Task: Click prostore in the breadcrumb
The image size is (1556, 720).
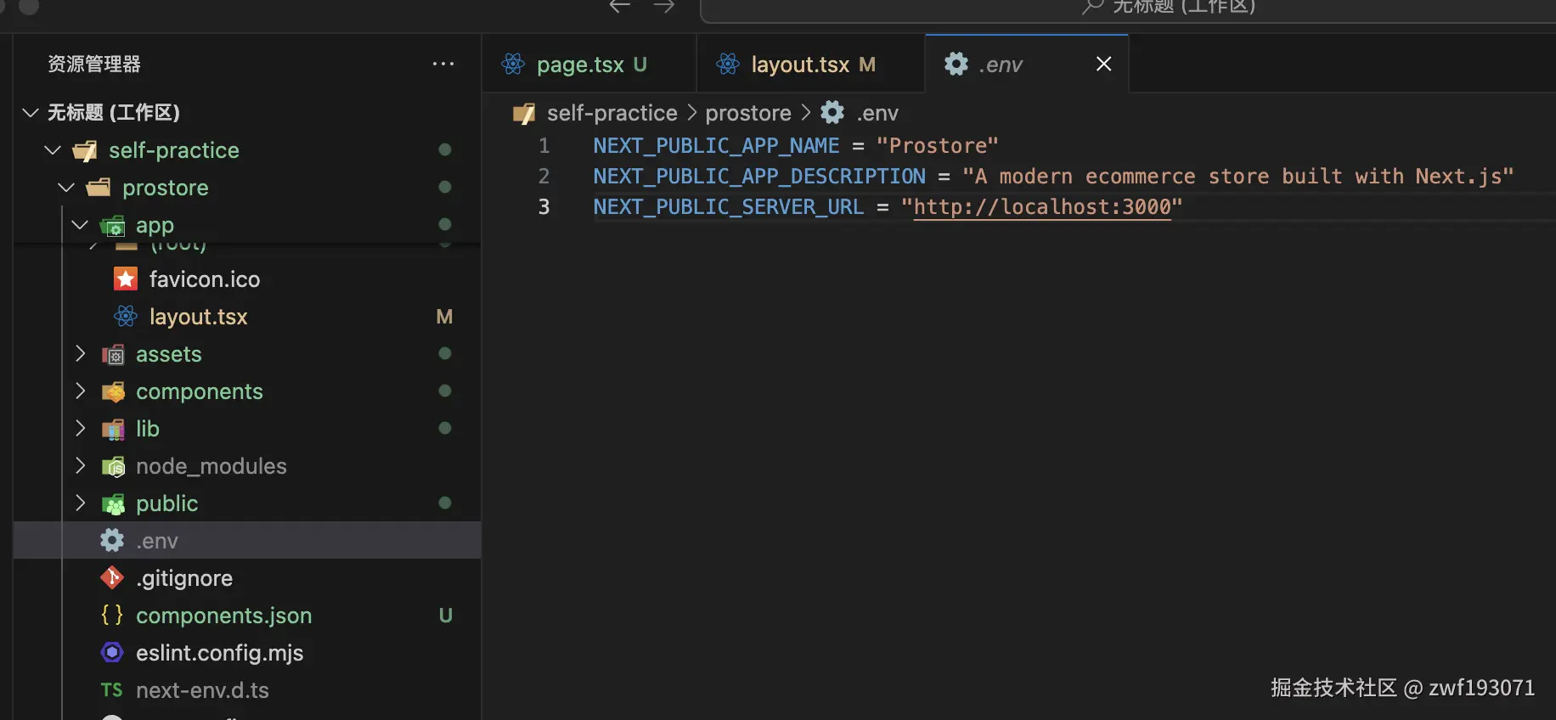Action: pyautogui.click(x=748, y=113)
